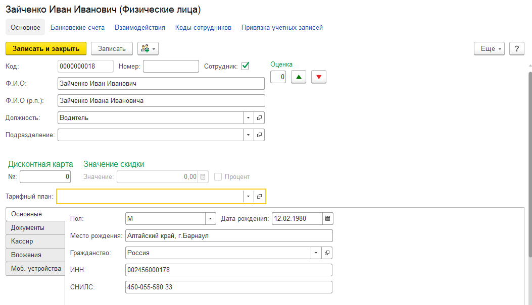Decrease rating with the red down arrow

pos(319,77)
